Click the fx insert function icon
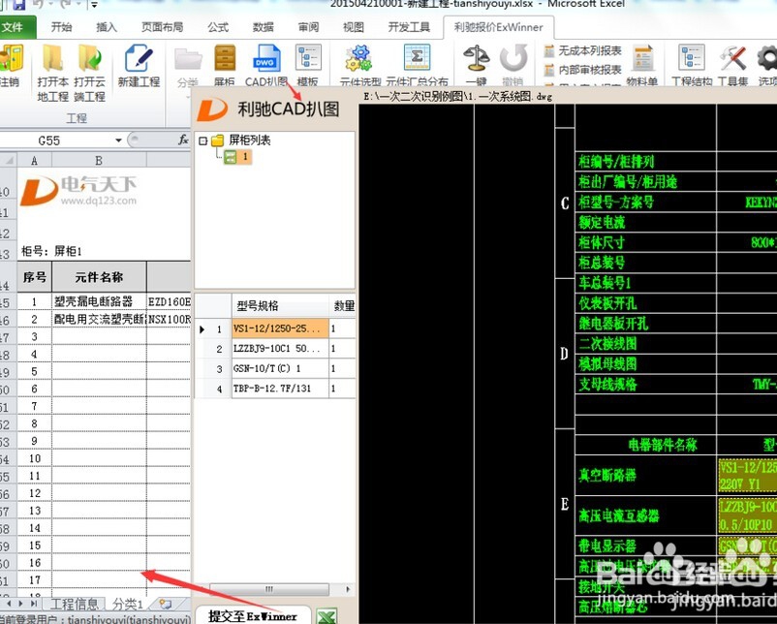 click(x=183, y=140)
